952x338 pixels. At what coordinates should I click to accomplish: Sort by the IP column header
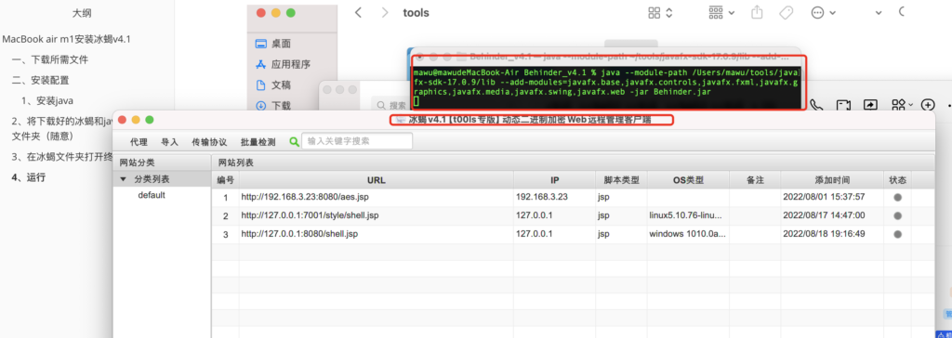click(554, 180)
